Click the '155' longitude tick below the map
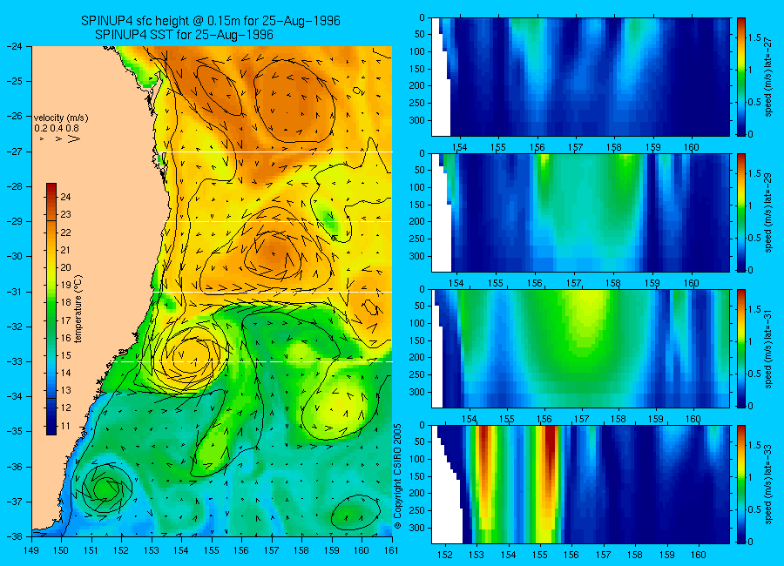784x566 pixels. tap(212, 550)
